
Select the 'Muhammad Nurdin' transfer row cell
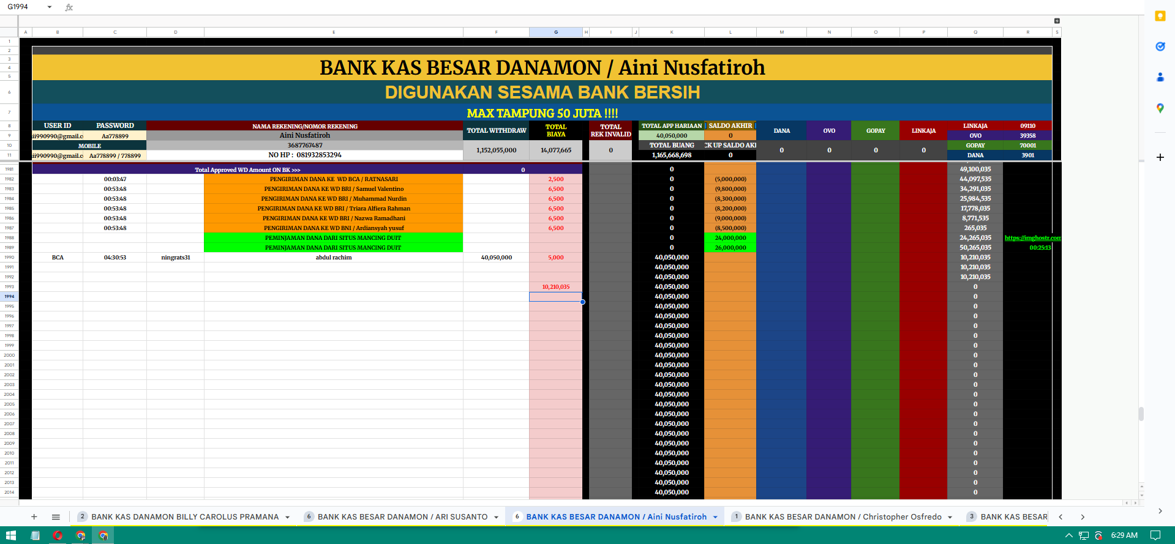(334, 199)
